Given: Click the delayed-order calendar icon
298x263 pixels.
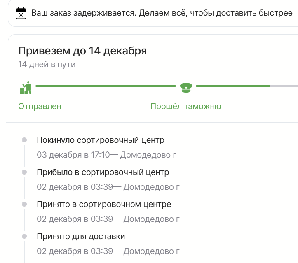Looking at the screenshot, I should [21, 13].
